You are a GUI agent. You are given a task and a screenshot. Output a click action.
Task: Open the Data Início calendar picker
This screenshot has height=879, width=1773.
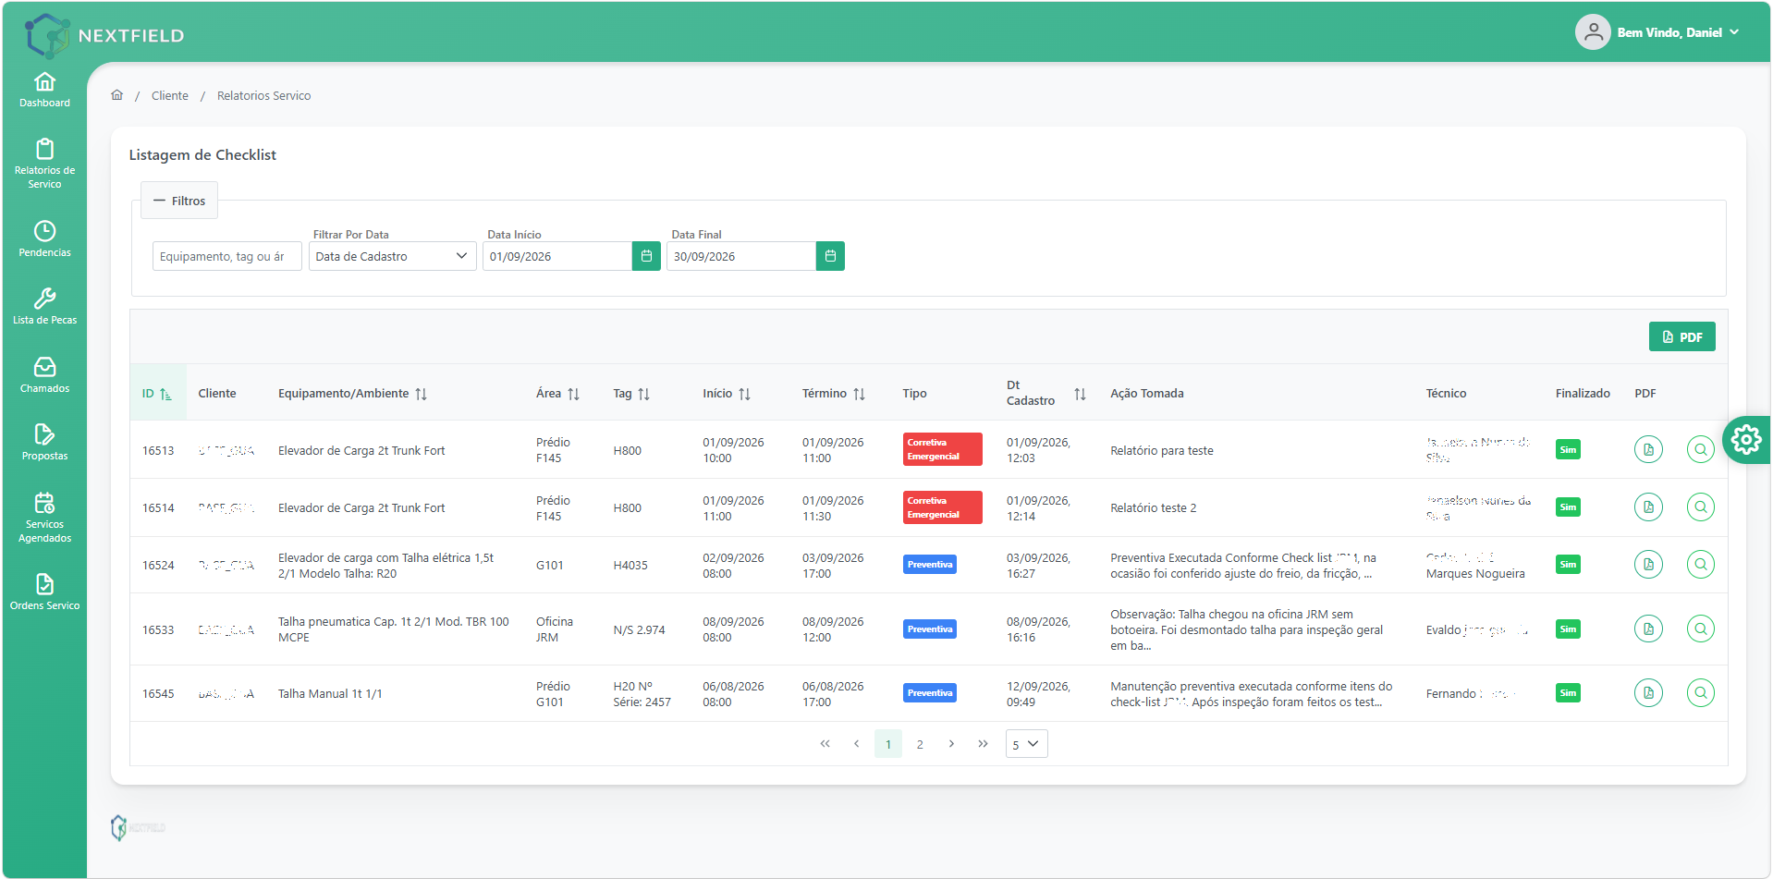[x=646, y=256]
